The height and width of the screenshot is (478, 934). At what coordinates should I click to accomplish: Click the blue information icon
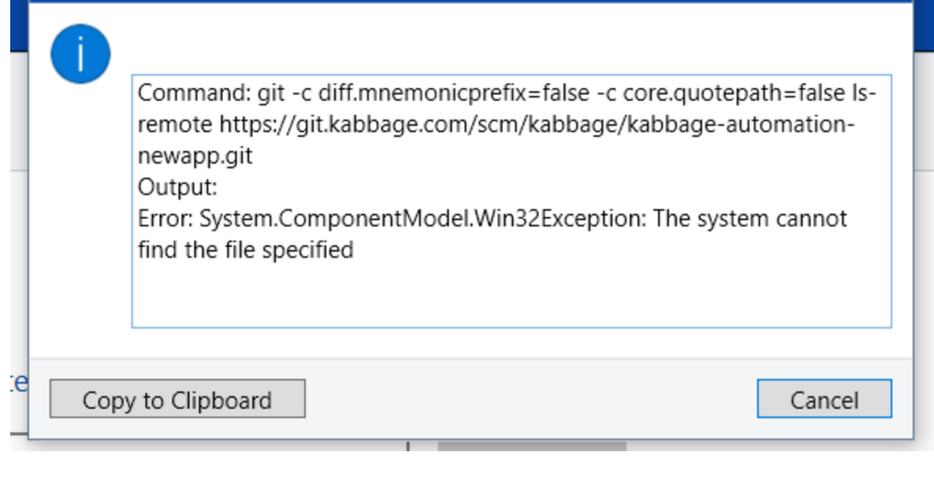[80, 53]
